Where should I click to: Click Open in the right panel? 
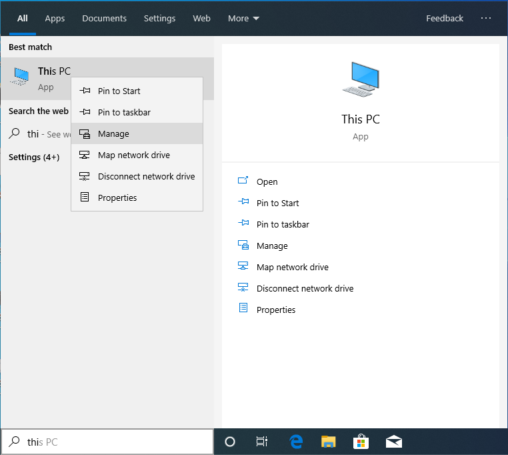[x=267, y=181]
